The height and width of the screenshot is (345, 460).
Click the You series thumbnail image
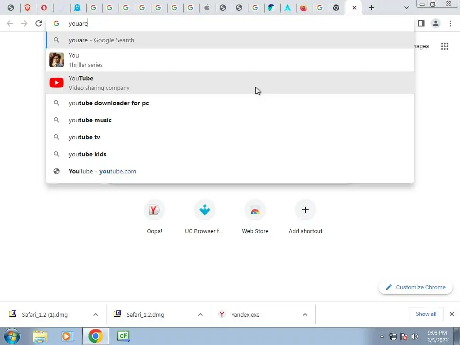coord(56,60)
